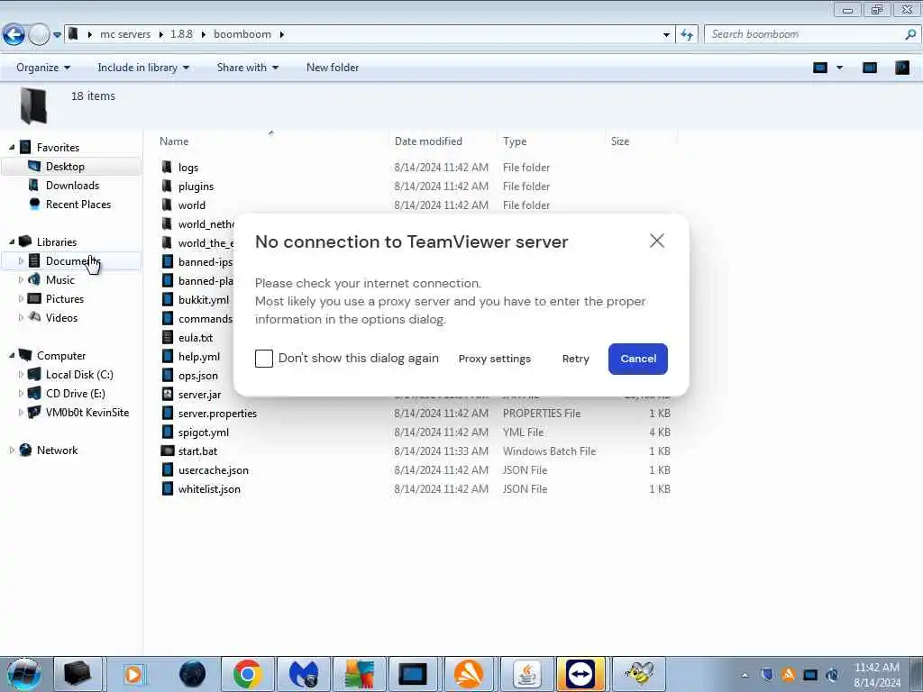
Task: Show hidden system tray icons arrow
Action: tap(745, 675)
